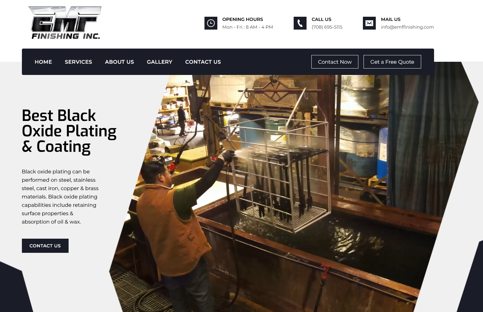
Task: Open the Services menu item
Action: coord(78,62)
